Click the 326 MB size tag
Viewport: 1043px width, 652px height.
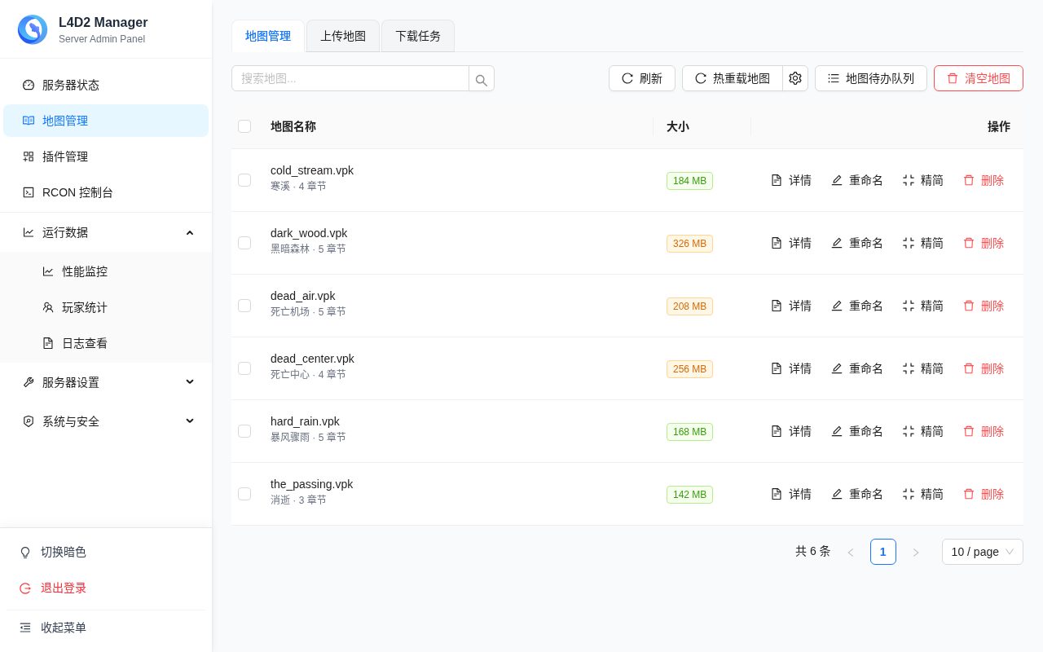pyautogui.click(x=689, y=244)
